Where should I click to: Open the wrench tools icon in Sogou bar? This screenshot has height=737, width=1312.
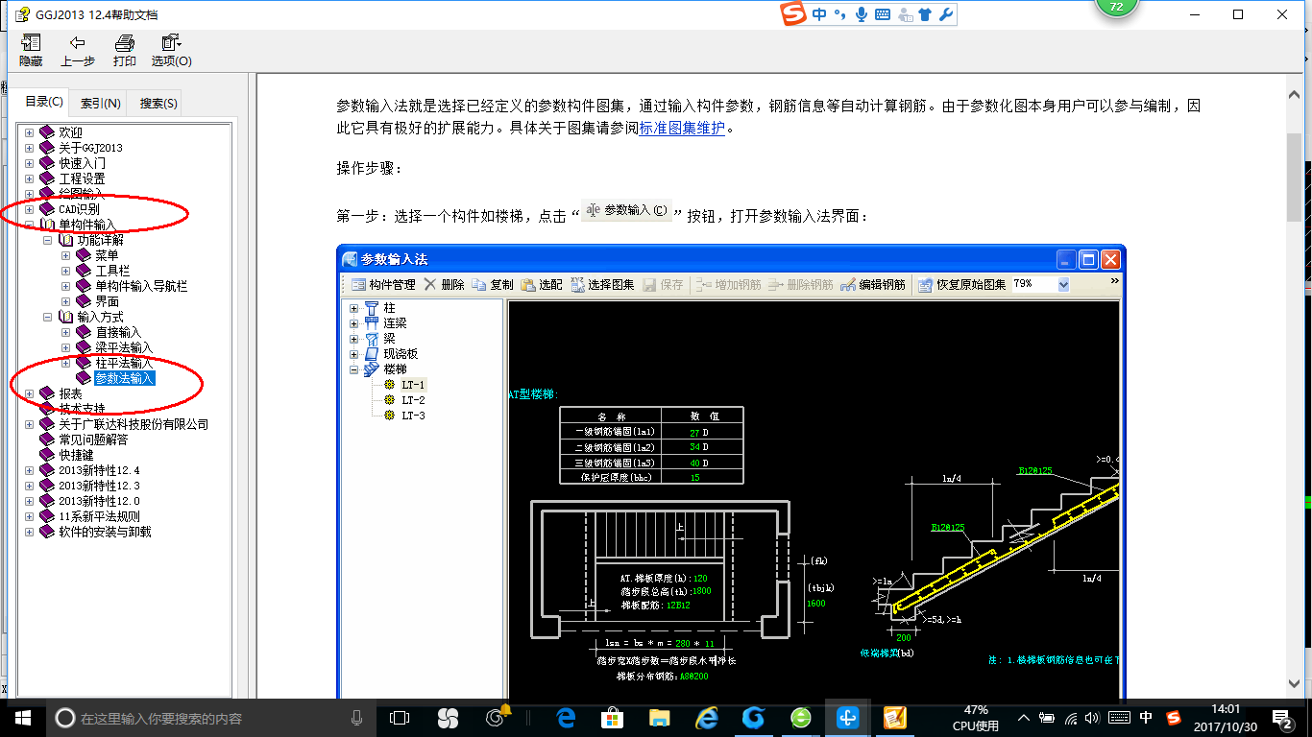pyautogui.click(x=945, y=14)
